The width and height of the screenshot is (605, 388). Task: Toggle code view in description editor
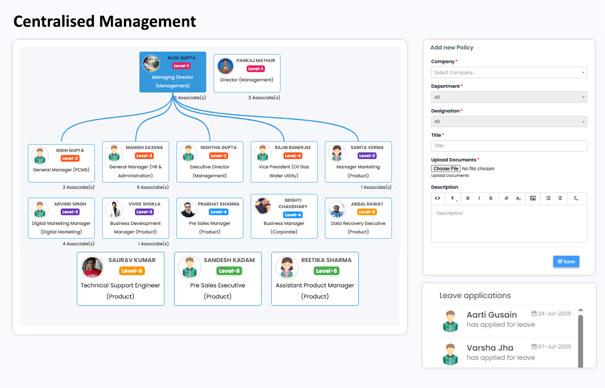438,198
